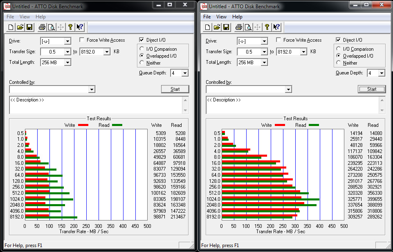Click read value 213467 in left window
This screenshot has height=252, width=393.
178,217
